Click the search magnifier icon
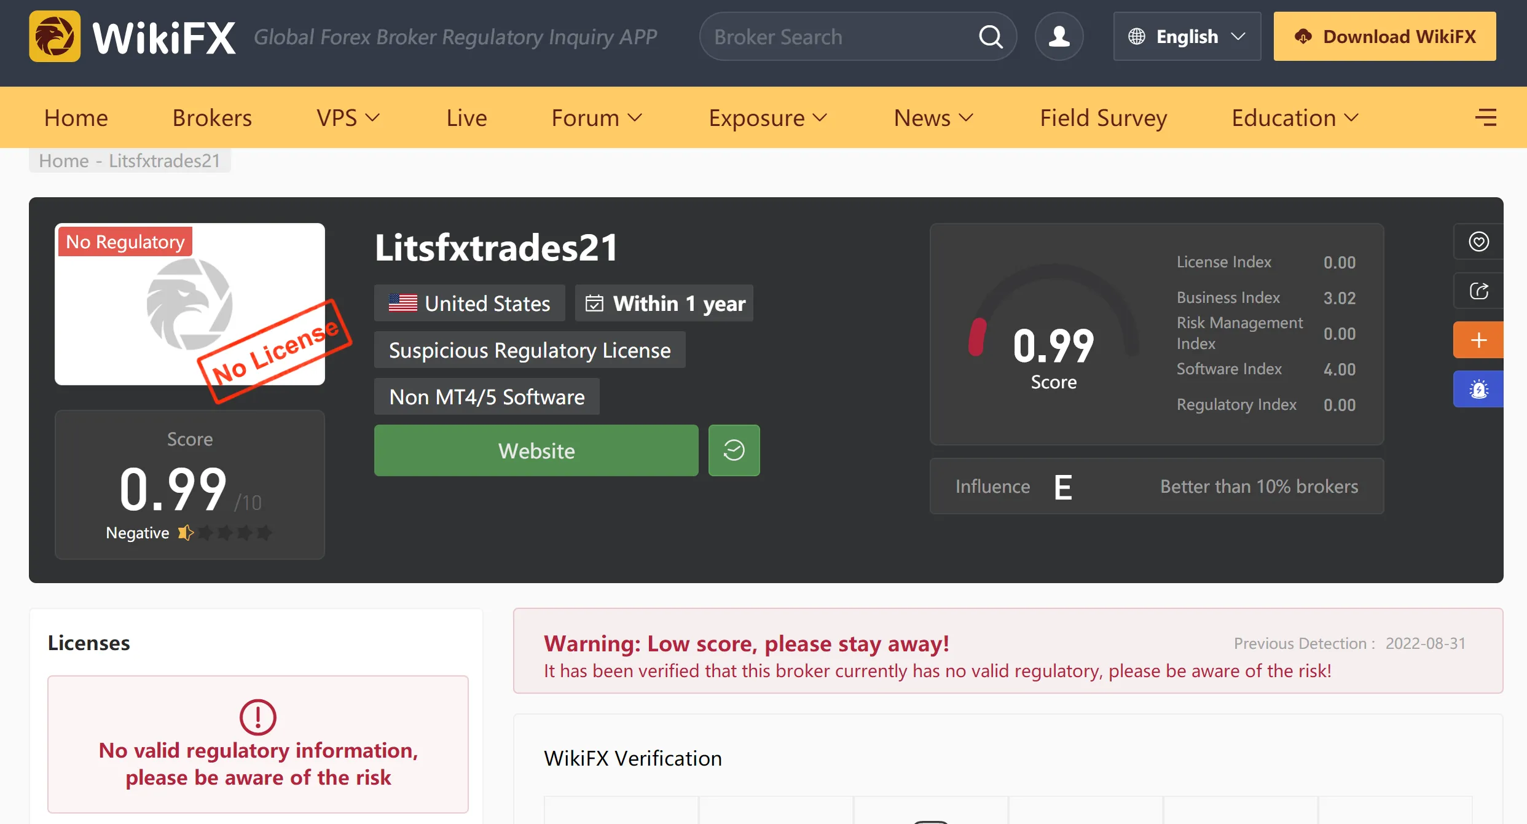The height and width of the screenshot is (824, 1527). click(990, 37)
